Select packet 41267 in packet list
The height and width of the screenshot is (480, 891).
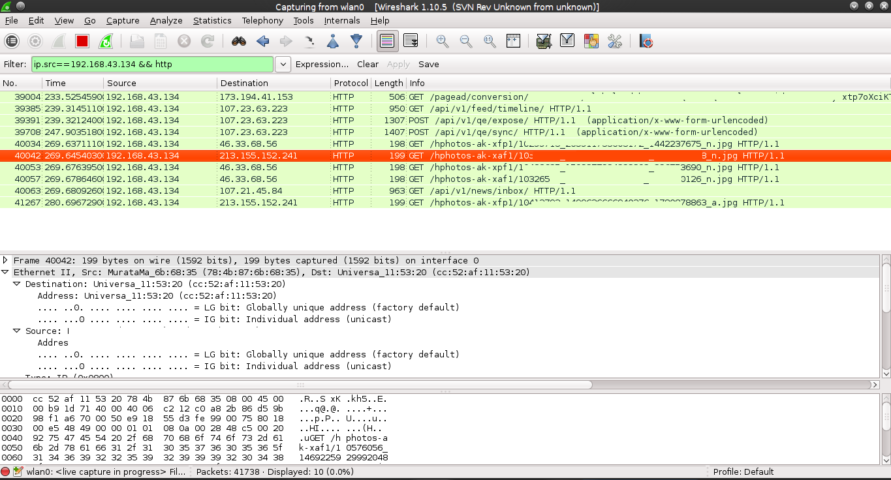pyautogui.click(x=445, y=202)
